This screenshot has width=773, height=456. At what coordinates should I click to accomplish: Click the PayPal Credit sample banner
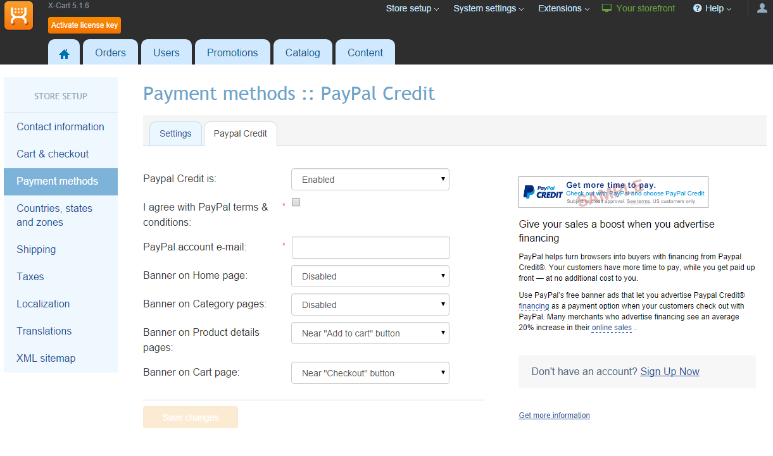(613, 192)
